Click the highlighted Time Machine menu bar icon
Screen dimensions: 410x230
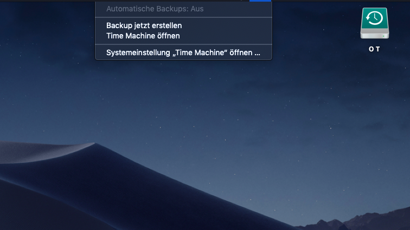260,1
